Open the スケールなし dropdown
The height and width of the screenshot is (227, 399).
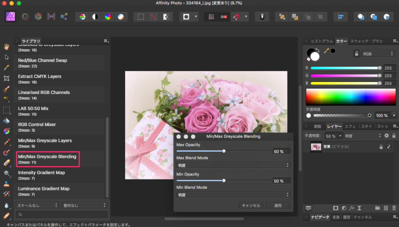[37, 205]
